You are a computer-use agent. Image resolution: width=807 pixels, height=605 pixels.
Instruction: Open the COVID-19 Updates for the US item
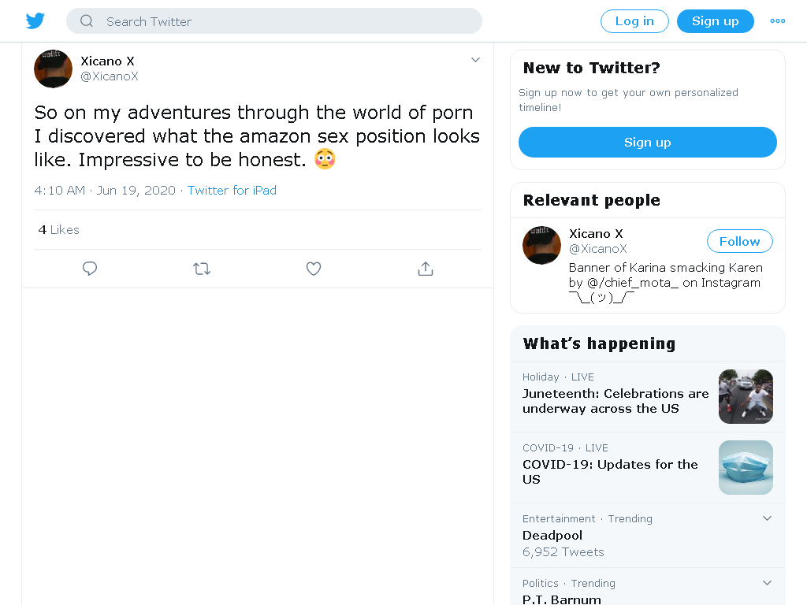(x=648, y=468)
